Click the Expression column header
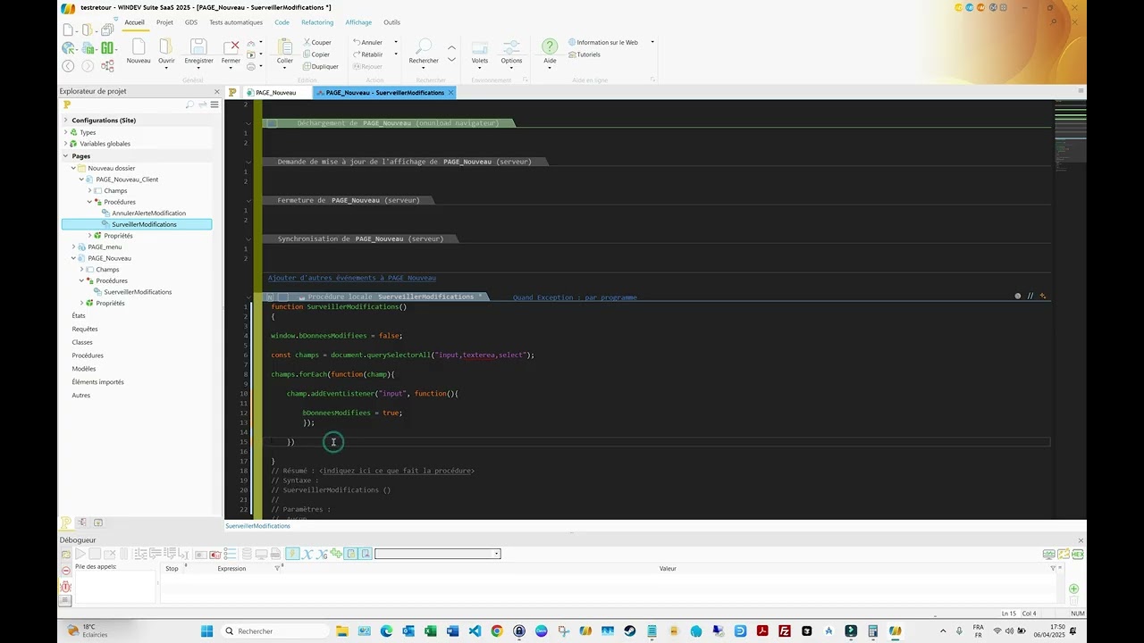The image size is (1144, 643). point(231,569)
